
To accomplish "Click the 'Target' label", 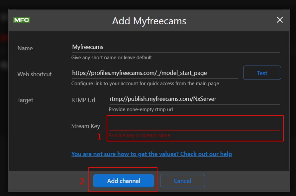I will coord(25,100).
